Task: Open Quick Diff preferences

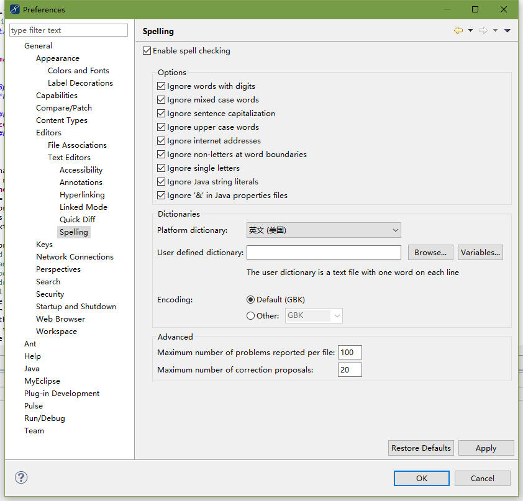Action: 78,219
